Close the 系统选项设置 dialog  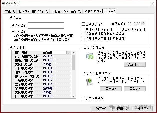coord(153,3)
